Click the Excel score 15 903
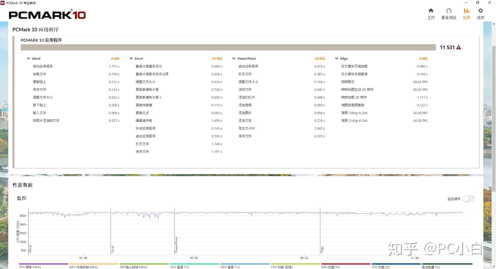 (217, 58)
